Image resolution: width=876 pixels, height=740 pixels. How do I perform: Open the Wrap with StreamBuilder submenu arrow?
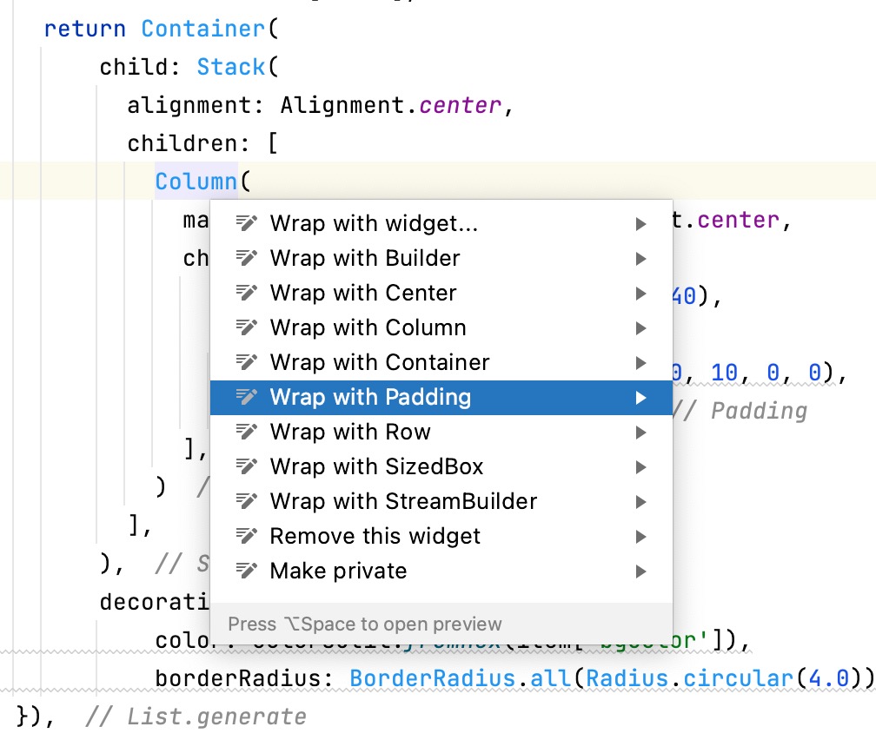click(641, 502)
